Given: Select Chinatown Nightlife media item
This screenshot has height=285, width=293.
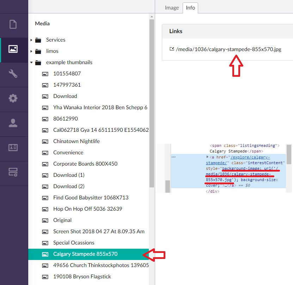Looking at the screenshot, I should point(77,141).
